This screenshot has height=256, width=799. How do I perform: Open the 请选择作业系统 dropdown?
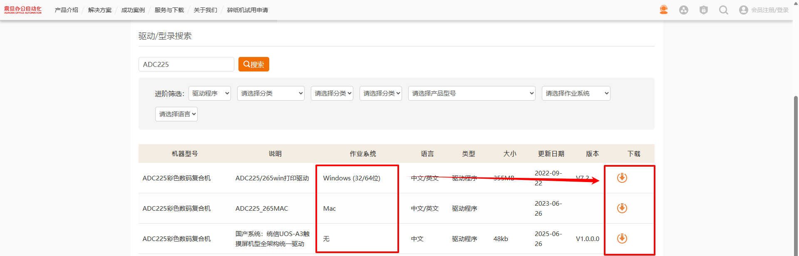[576, 94]
